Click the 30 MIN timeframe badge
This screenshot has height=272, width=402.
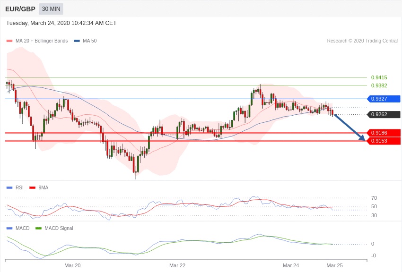pyautogui.click(x=51, y=9)
